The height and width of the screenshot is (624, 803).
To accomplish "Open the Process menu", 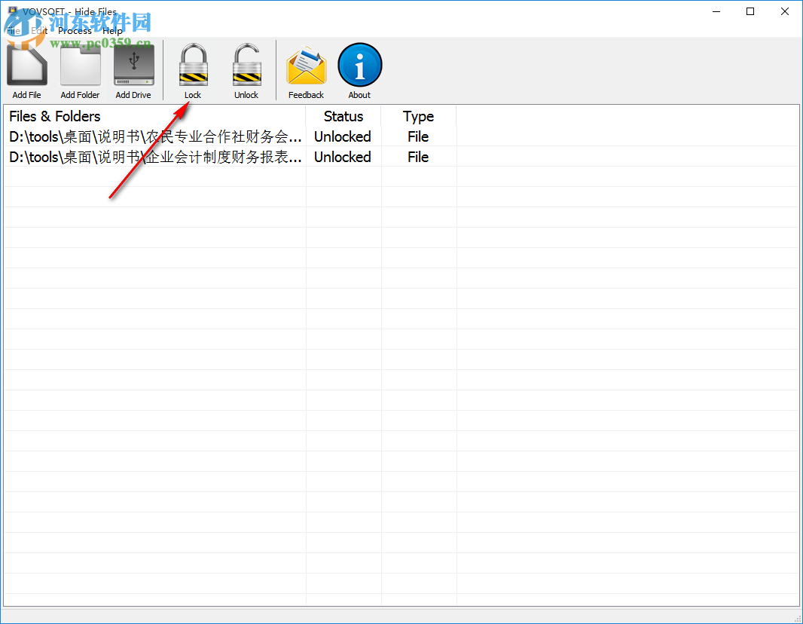I will tap(75, 31).
